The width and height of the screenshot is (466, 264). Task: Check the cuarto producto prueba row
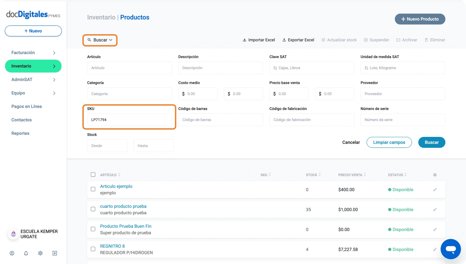click(93, 209)
